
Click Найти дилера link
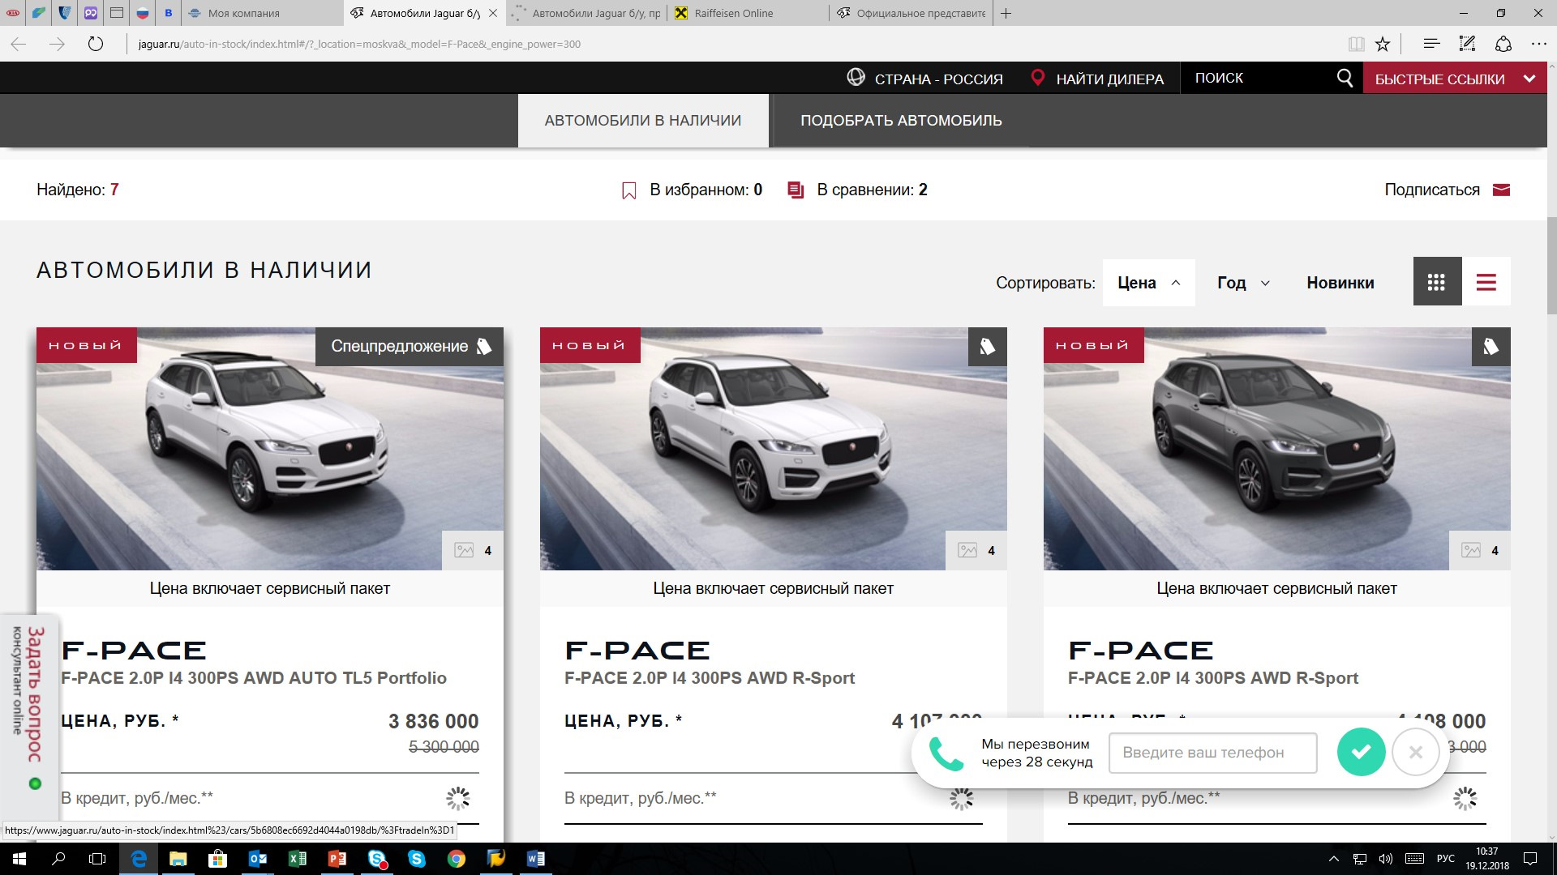[1097, 79]
